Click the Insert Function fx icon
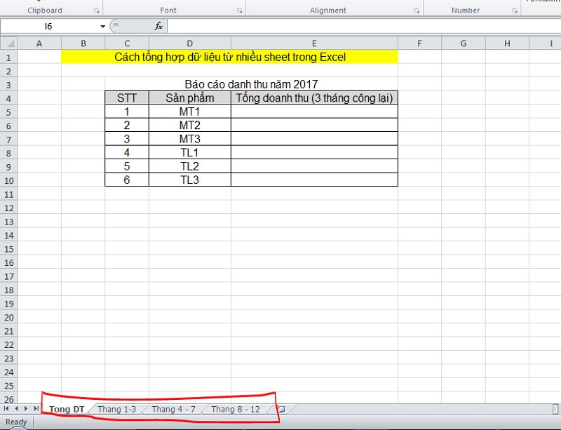The width and height of the screenshot is (561, 430). tap(158, 26)
